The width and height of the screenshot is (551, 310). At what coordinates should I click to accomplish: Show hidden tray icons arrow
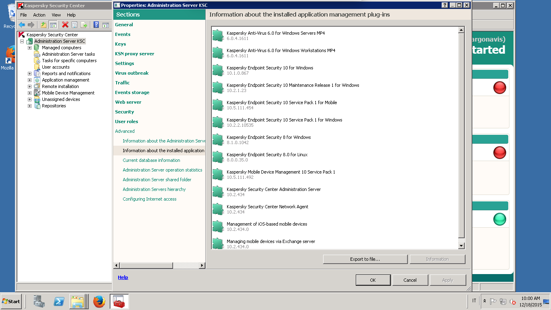(485, 301)
